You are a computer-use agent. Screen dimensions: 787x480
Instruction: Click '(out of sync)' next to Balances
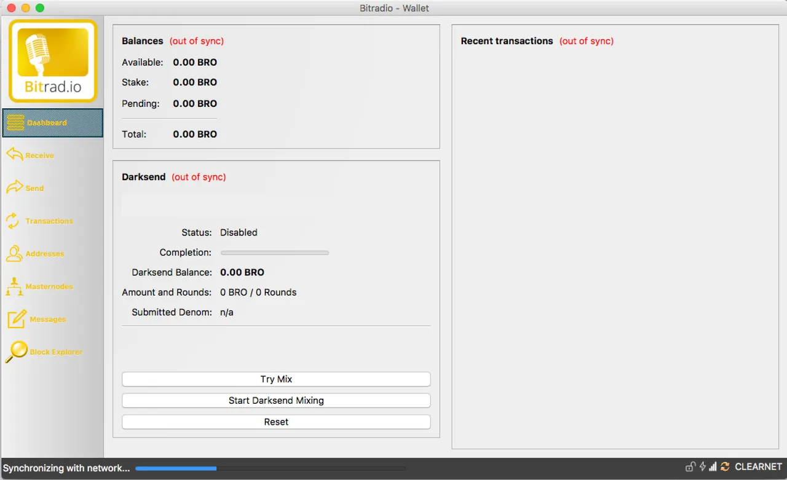[197, 41]
